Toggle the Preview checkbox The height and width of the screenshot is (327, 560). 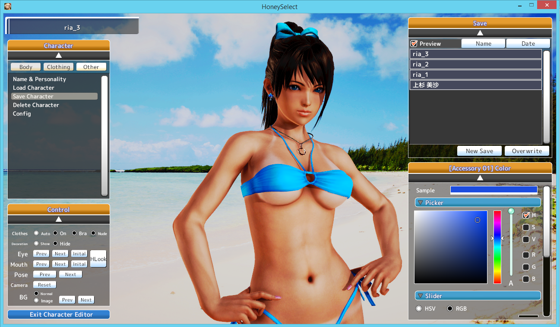point(414,44)
